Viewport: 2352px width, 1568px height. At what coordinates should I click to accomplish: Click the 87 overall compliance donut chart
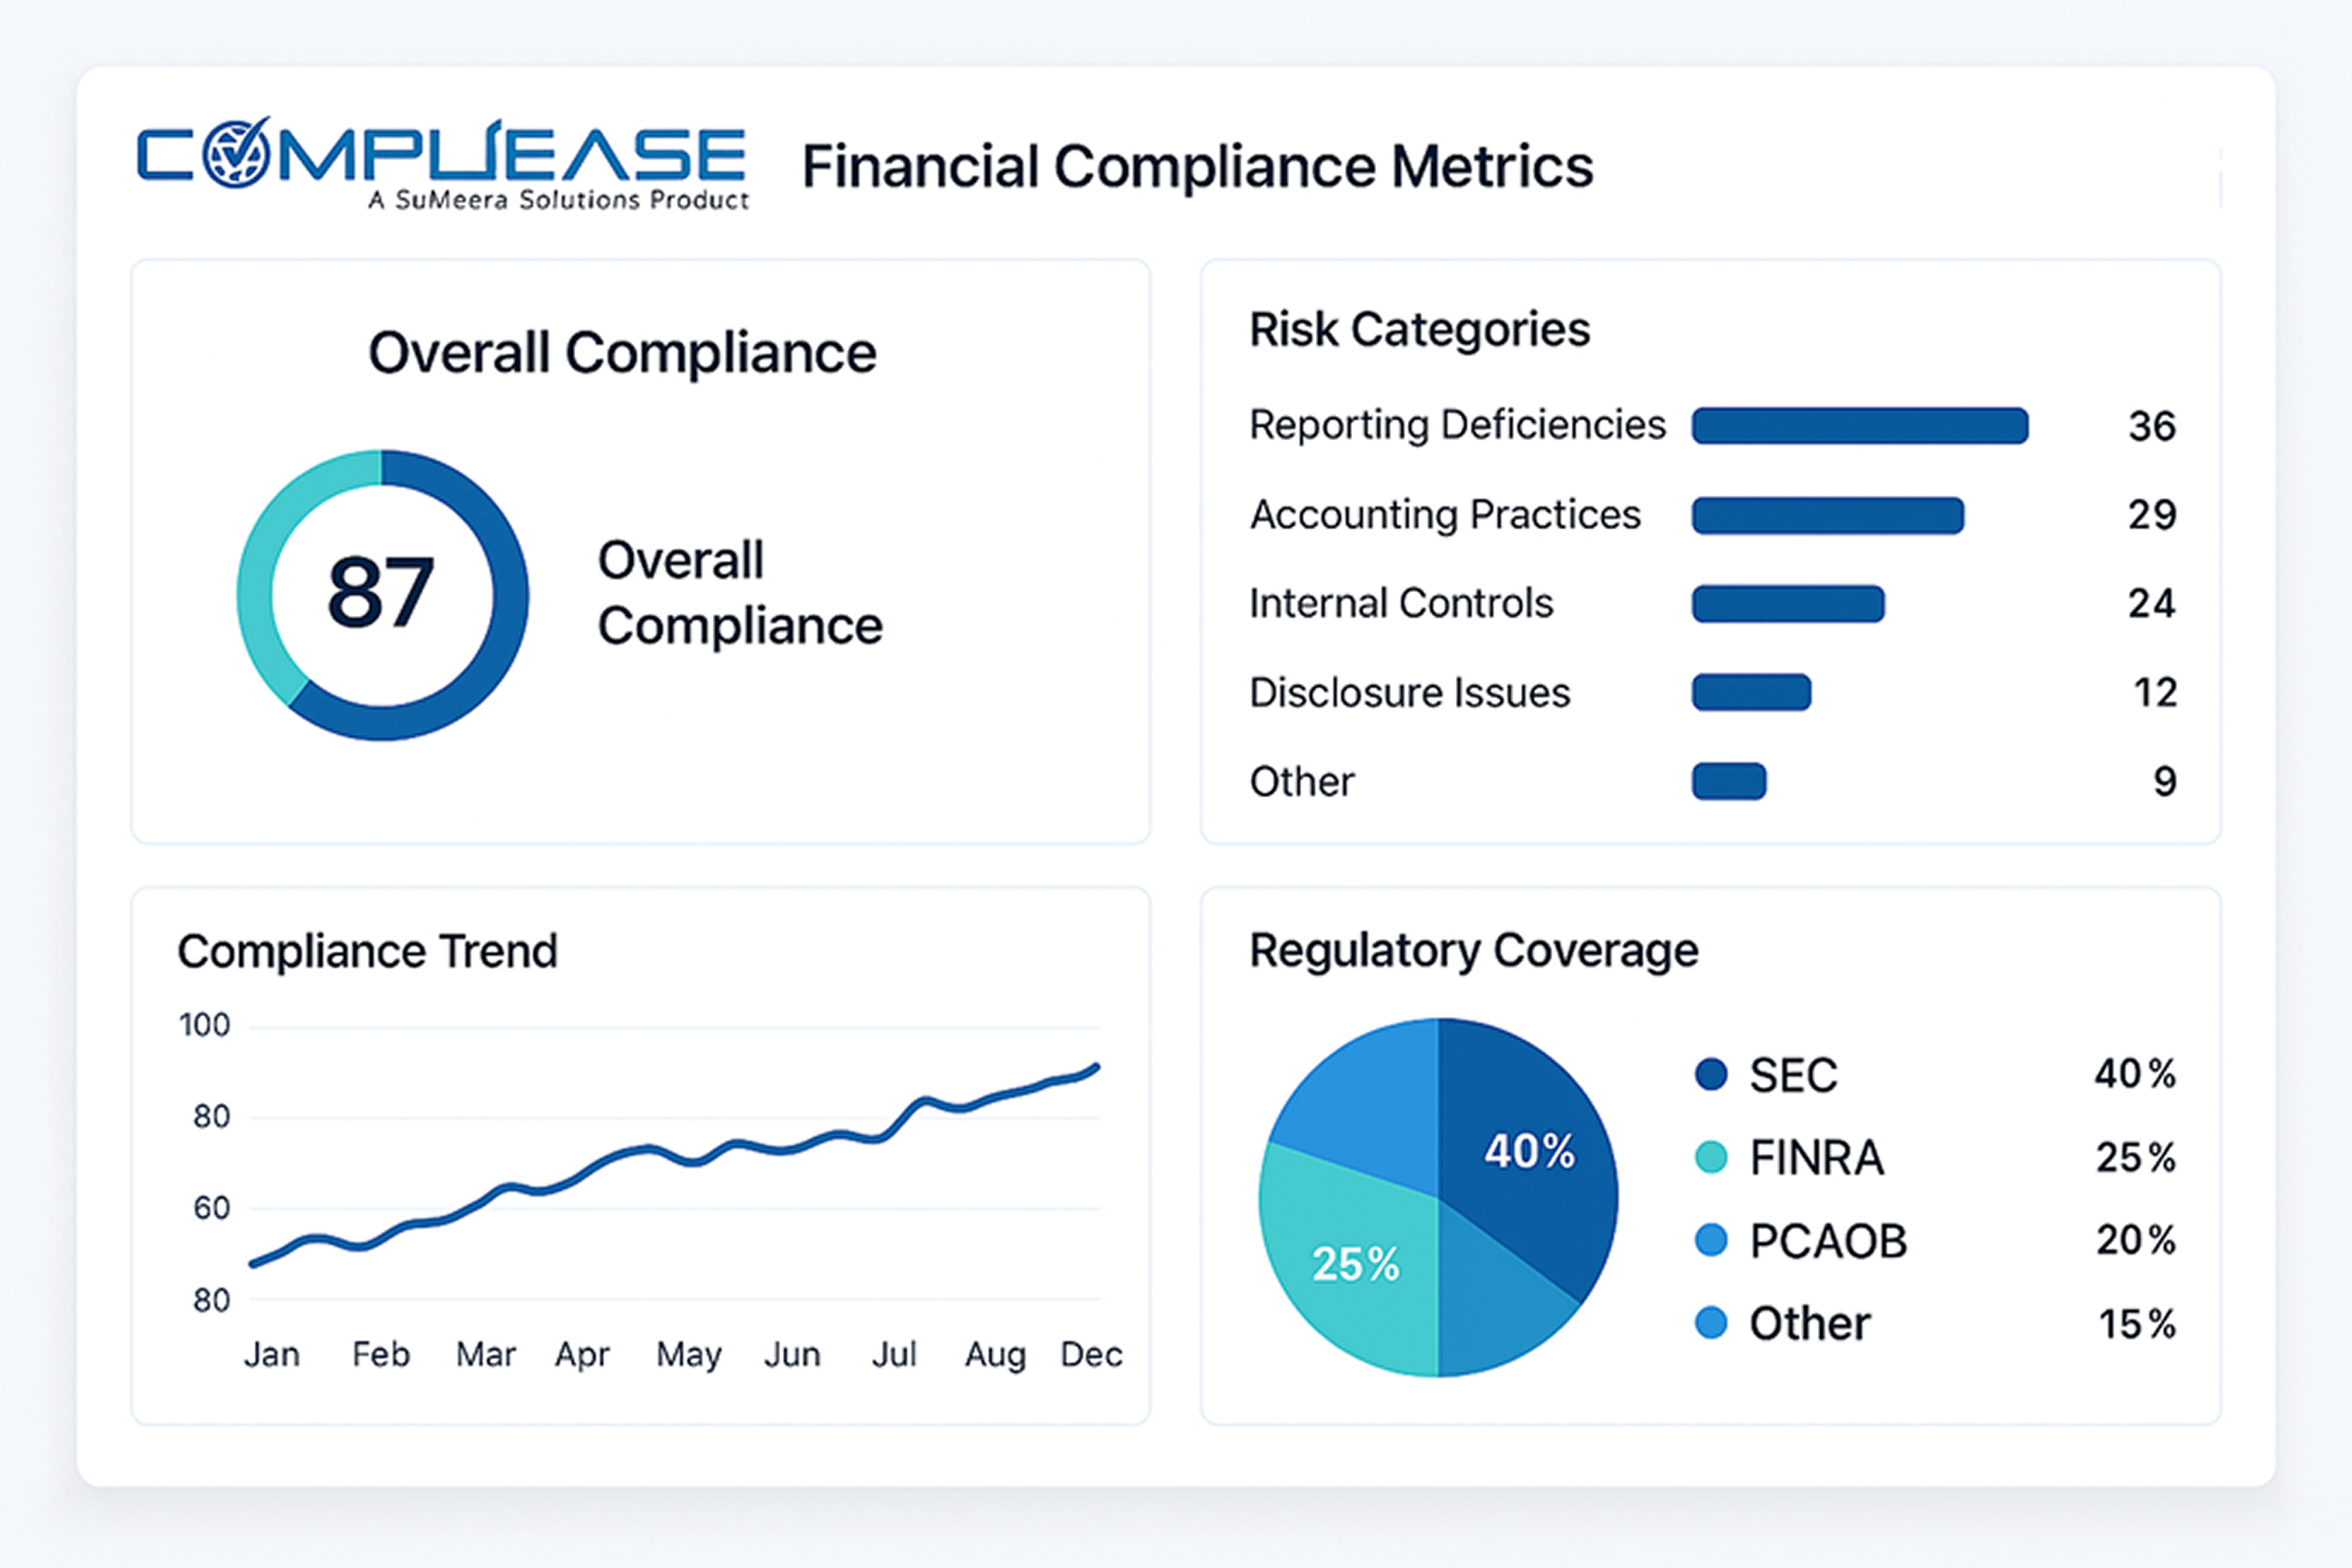[382, 595]
